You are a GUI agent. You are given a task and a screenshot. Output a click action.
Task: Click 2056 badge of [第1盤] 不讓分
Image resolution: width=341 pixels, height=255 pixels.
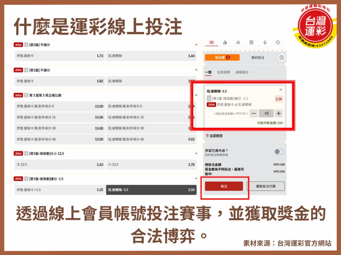(18, 70)
